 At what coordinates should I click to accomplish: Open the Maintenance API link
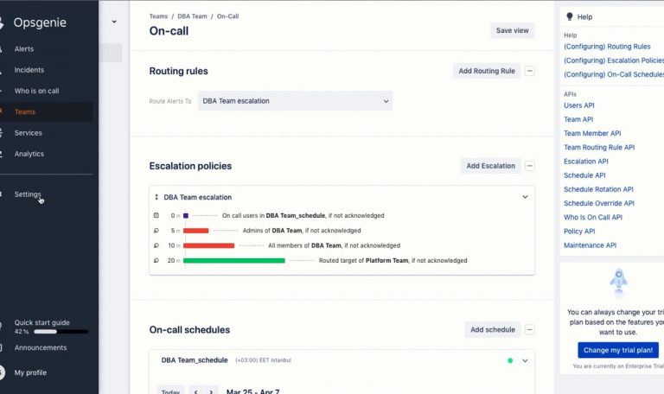click(590, 245)
